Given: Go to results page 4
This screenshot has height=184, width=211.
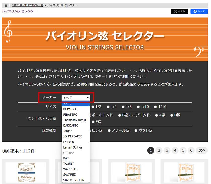Looking at the screenshot, I should [175, 150].
